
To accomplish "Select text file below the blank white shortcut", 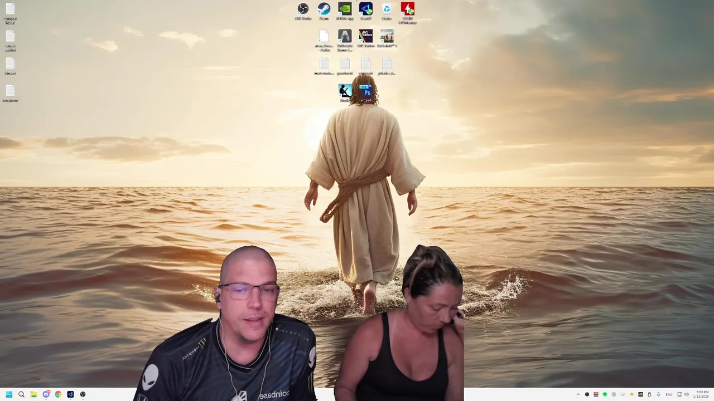I will 324,65.
